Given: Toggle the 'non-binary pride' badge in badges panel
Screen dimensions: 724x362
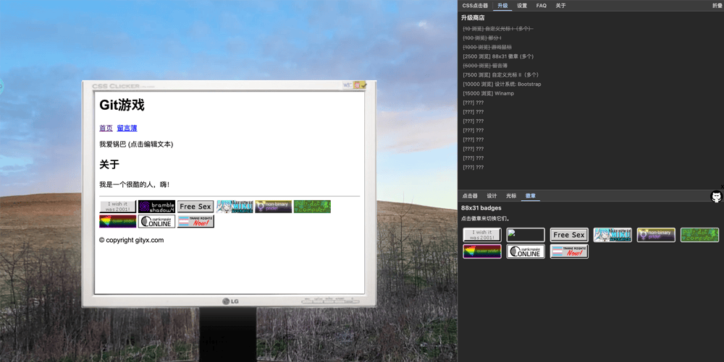Looking at the screenshot, I should pyautogui.click(x=656, y=235).
